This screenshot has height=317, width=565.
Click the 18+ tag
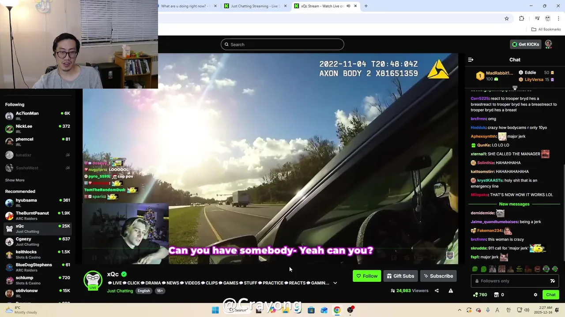[160, 291]
